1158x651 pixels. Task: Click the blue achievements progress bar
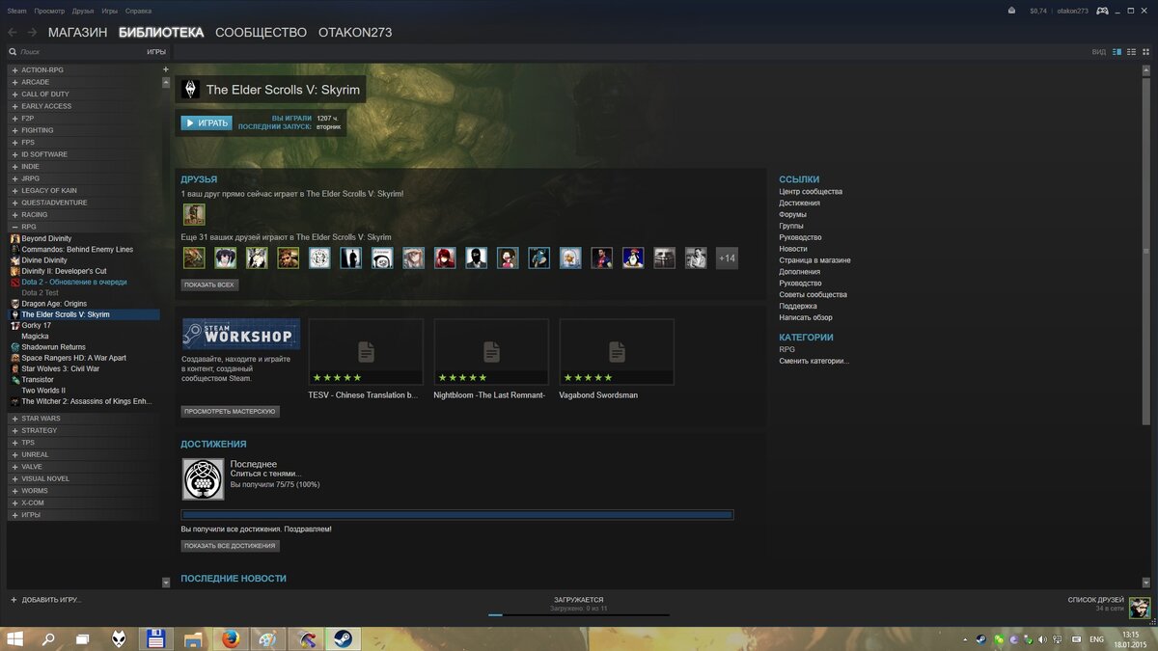(x=456, y=515)
